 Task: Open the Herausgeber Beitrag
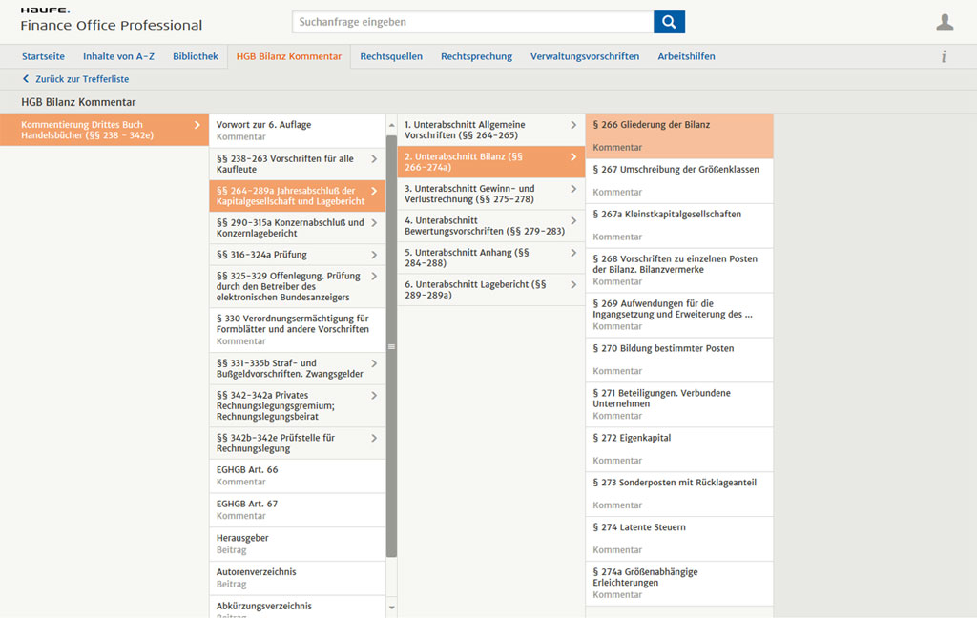point(298,544)
